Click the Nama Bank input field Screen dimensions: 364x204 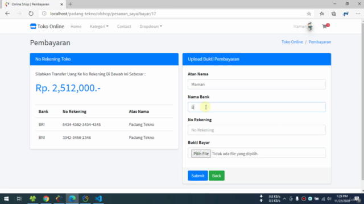pos(257,107)
